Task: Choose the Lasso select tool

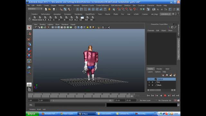Action: [29, 34]
